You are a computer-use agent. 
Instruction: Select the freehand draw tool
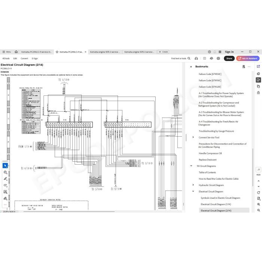coord(5,185)
